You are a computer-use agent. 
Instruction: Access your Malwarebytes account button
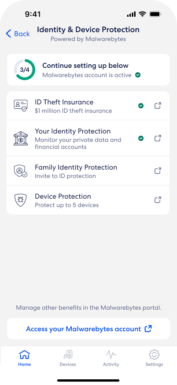88,329
